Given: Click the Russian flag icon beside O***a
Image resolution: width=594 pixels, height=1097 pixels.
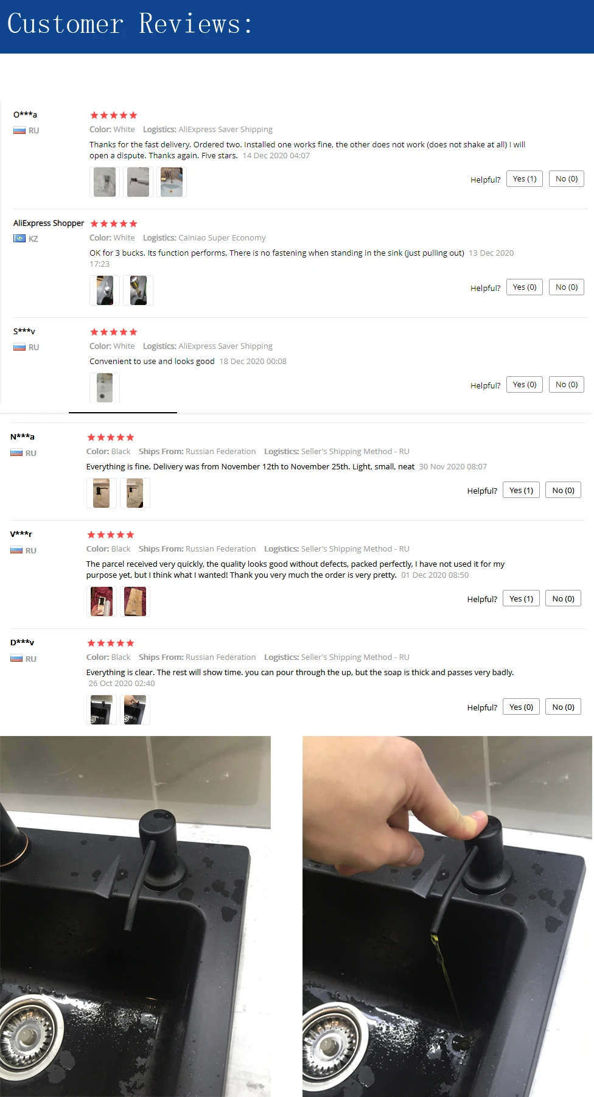Looking at the screenshot, I should click(x=19, y=130).
